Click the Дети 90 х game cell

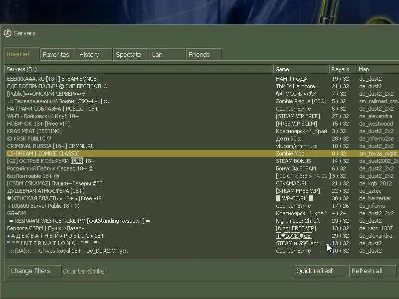pos(288,139)
